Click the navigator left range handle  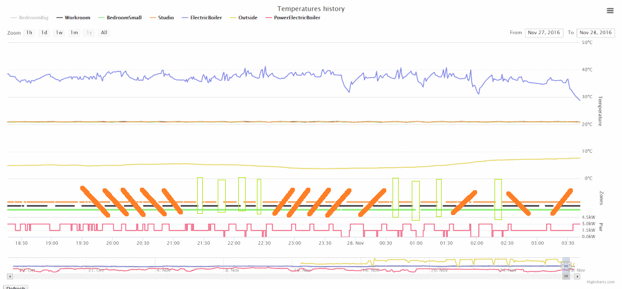564,264
